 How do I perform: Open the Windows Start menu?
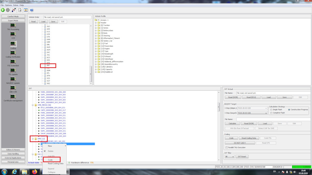click(x=4, y=172)
